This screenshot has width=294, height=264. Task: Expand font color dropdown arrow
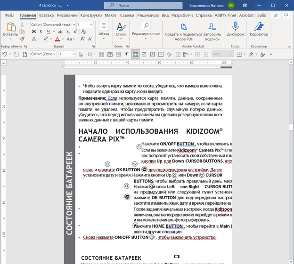(63, 39)
